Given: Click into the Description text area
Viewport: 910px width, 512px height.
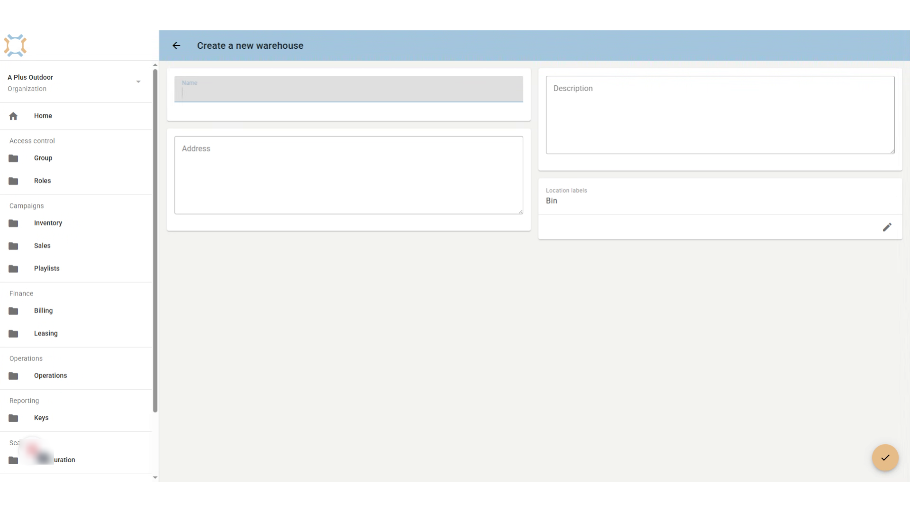Looking at the screenshot, I should tap(720, 115).
